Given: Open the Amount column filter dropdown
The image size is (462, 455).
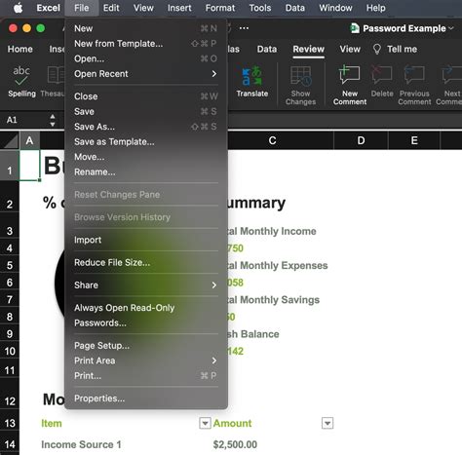Looking at the screenshot, I should click(x=327, y=423).
